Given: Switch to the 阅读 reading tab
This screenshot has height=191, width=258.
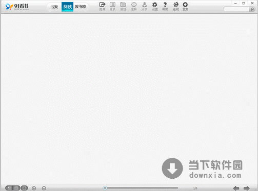Looking at the screenshot, I should pyautogui.click(x=67, y=7).
